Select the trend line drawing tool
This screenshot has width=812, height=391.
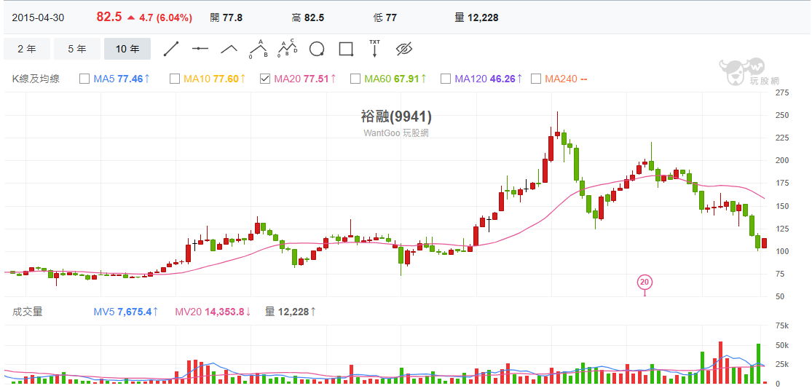[171, 49]
